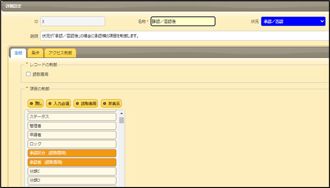
Task: Set selected items to 入力必須
Action: point(58,103)
